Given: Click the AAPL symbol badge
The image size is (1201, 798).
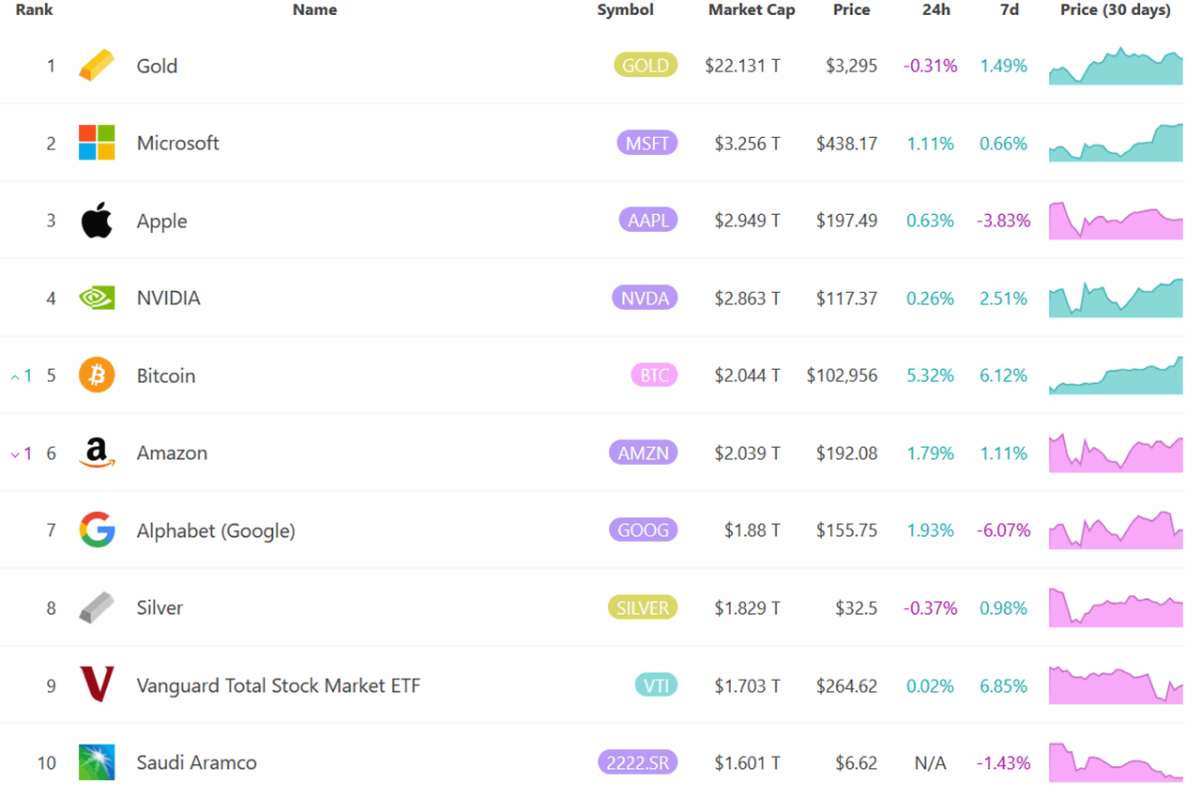Looking at the screenshot, I should tap(647, 221).
